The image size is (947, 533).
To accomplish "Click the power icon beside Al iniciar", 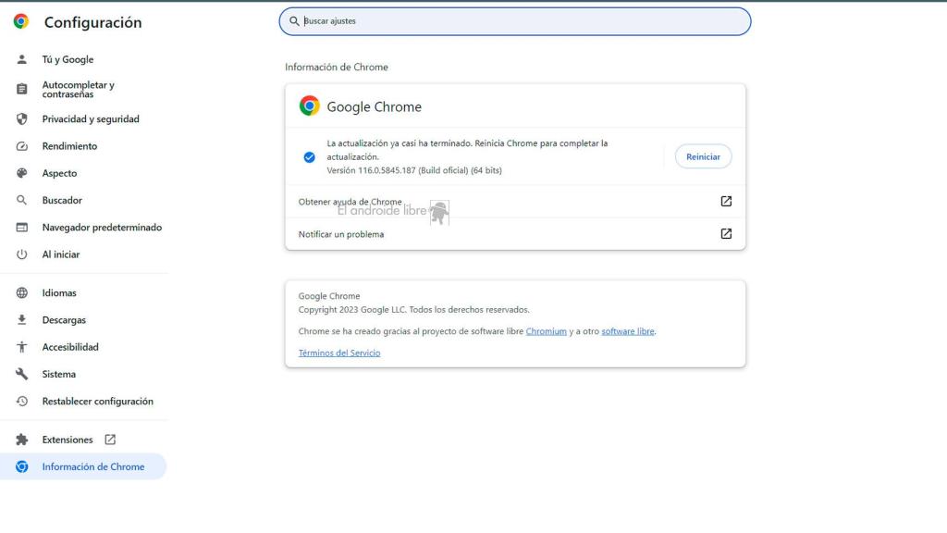I will [x=22, y=254].
